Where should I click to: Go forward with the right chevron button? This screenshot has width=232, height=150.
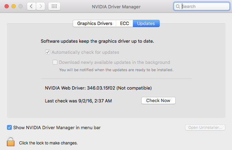[41, 6]
